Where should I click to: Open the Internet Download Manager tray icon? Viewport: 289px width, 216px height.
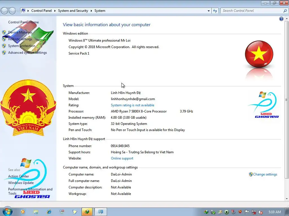tap(206, 212)
